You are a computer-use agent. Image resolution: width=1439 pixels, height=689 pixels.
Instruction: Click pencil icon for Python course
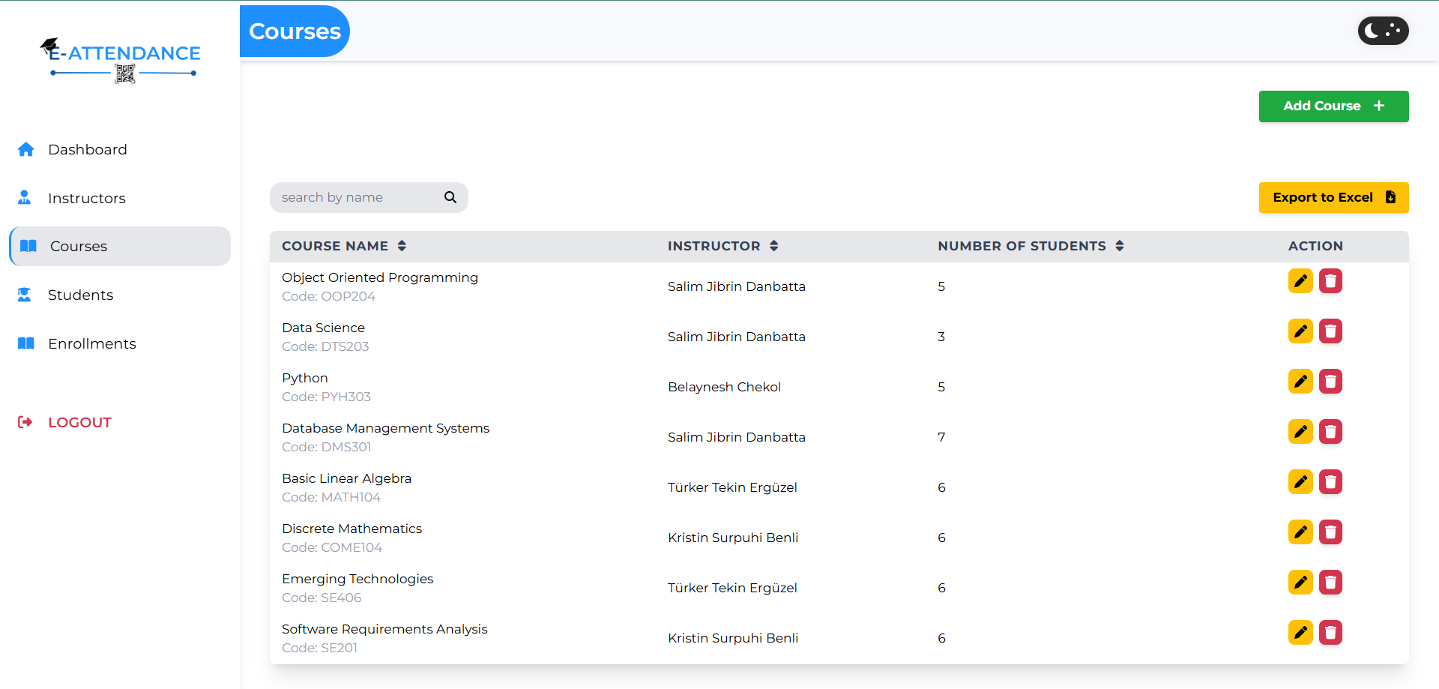(x=1300, y=382)
